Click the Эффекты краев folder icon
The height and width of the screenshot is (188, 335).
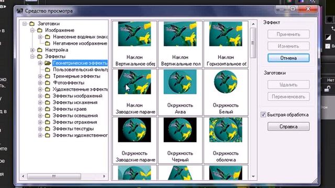click(x=48, y=109)
